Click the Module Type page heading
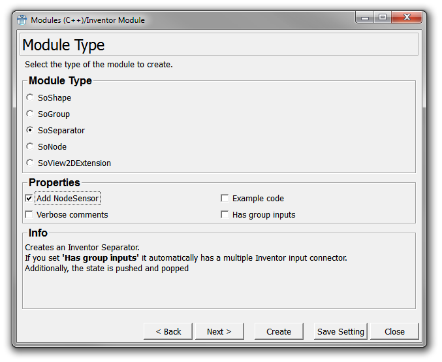Screen dimensions: 442x362 (63, 45)
